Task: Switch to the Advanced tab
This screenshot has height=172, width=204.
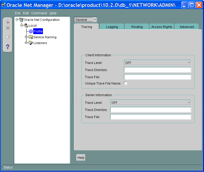Action: (187, 27)
